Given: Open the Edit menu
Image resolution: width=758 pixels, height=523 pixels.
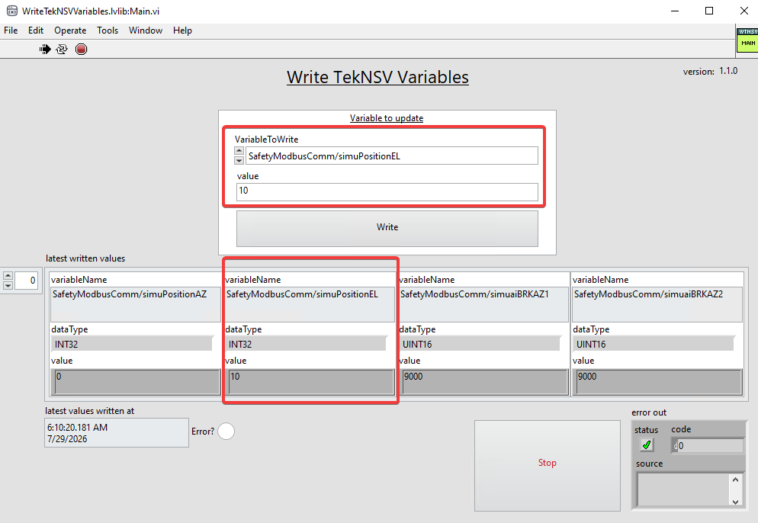Looking at the screenshot, I should coord(36,30).
